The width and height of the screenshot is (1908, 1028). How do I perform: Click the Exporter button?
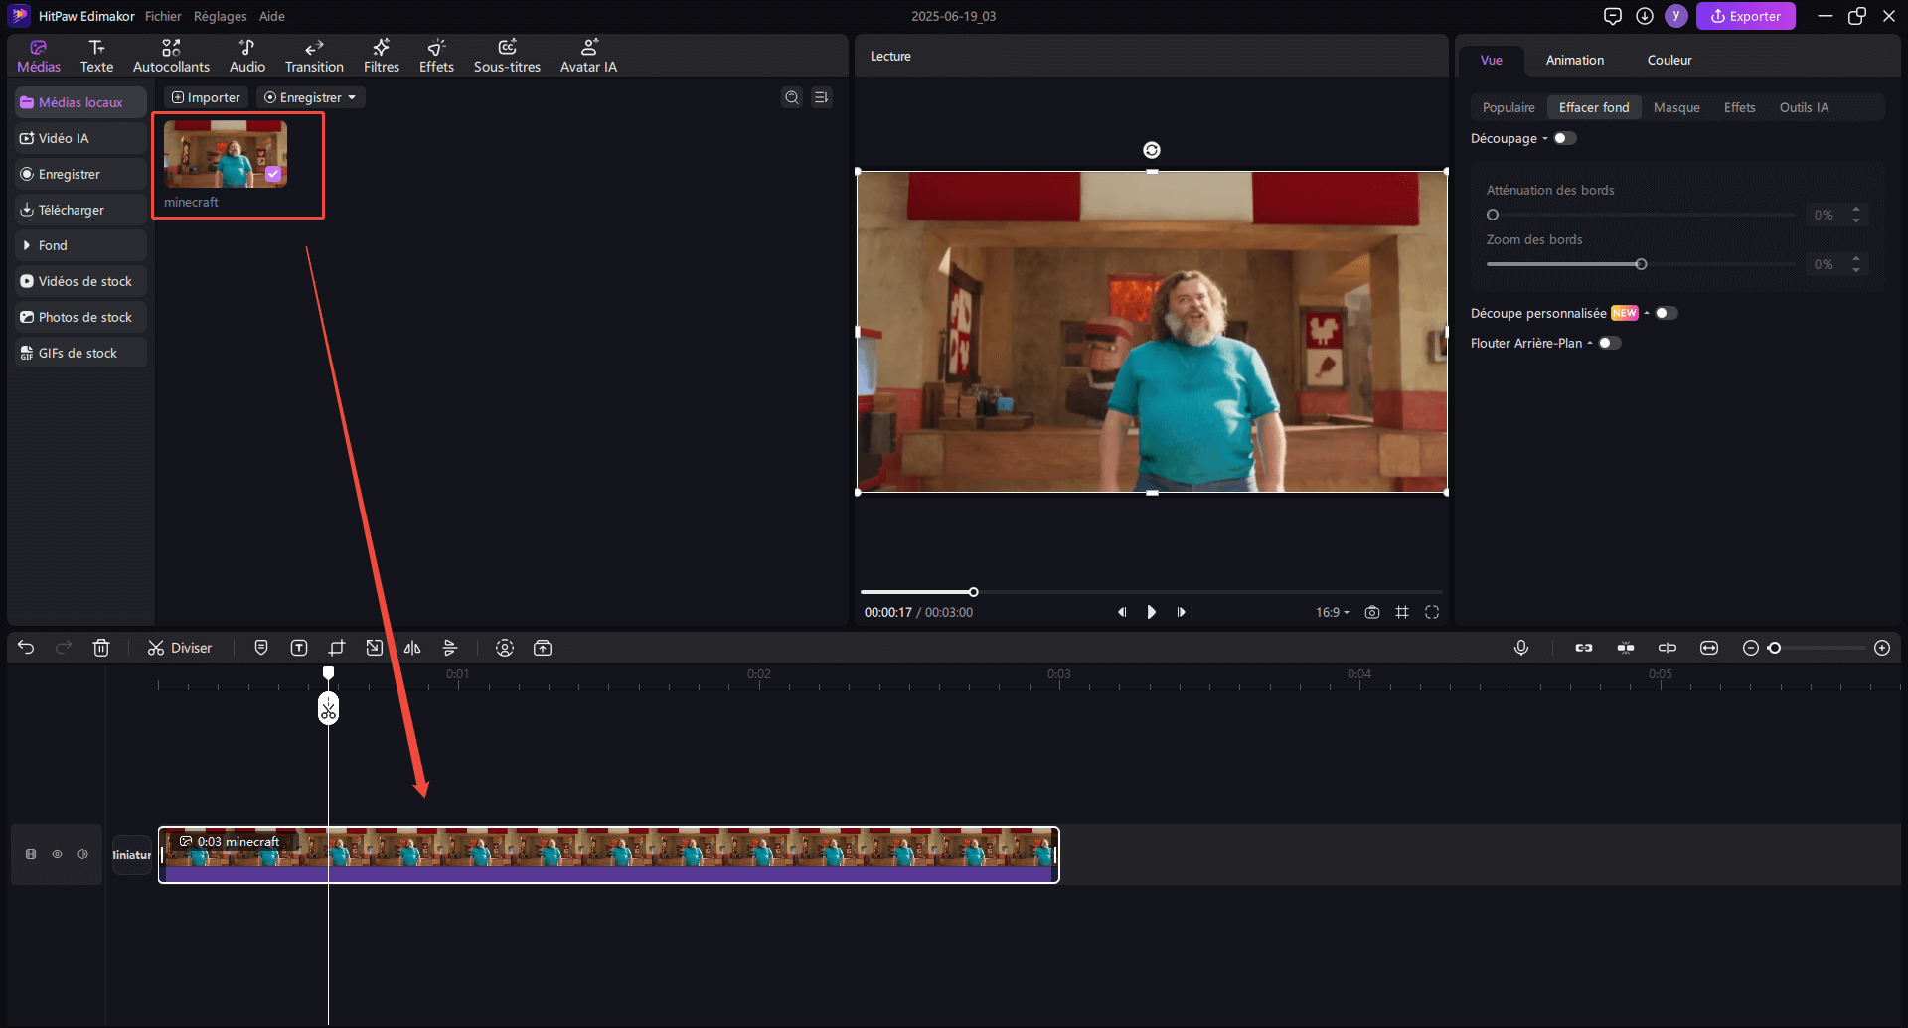tap(1745, 16)
